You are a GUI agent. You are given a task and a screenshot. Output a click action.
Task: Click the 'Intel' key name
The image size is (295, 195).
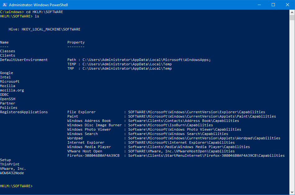(x=6, y=77)
